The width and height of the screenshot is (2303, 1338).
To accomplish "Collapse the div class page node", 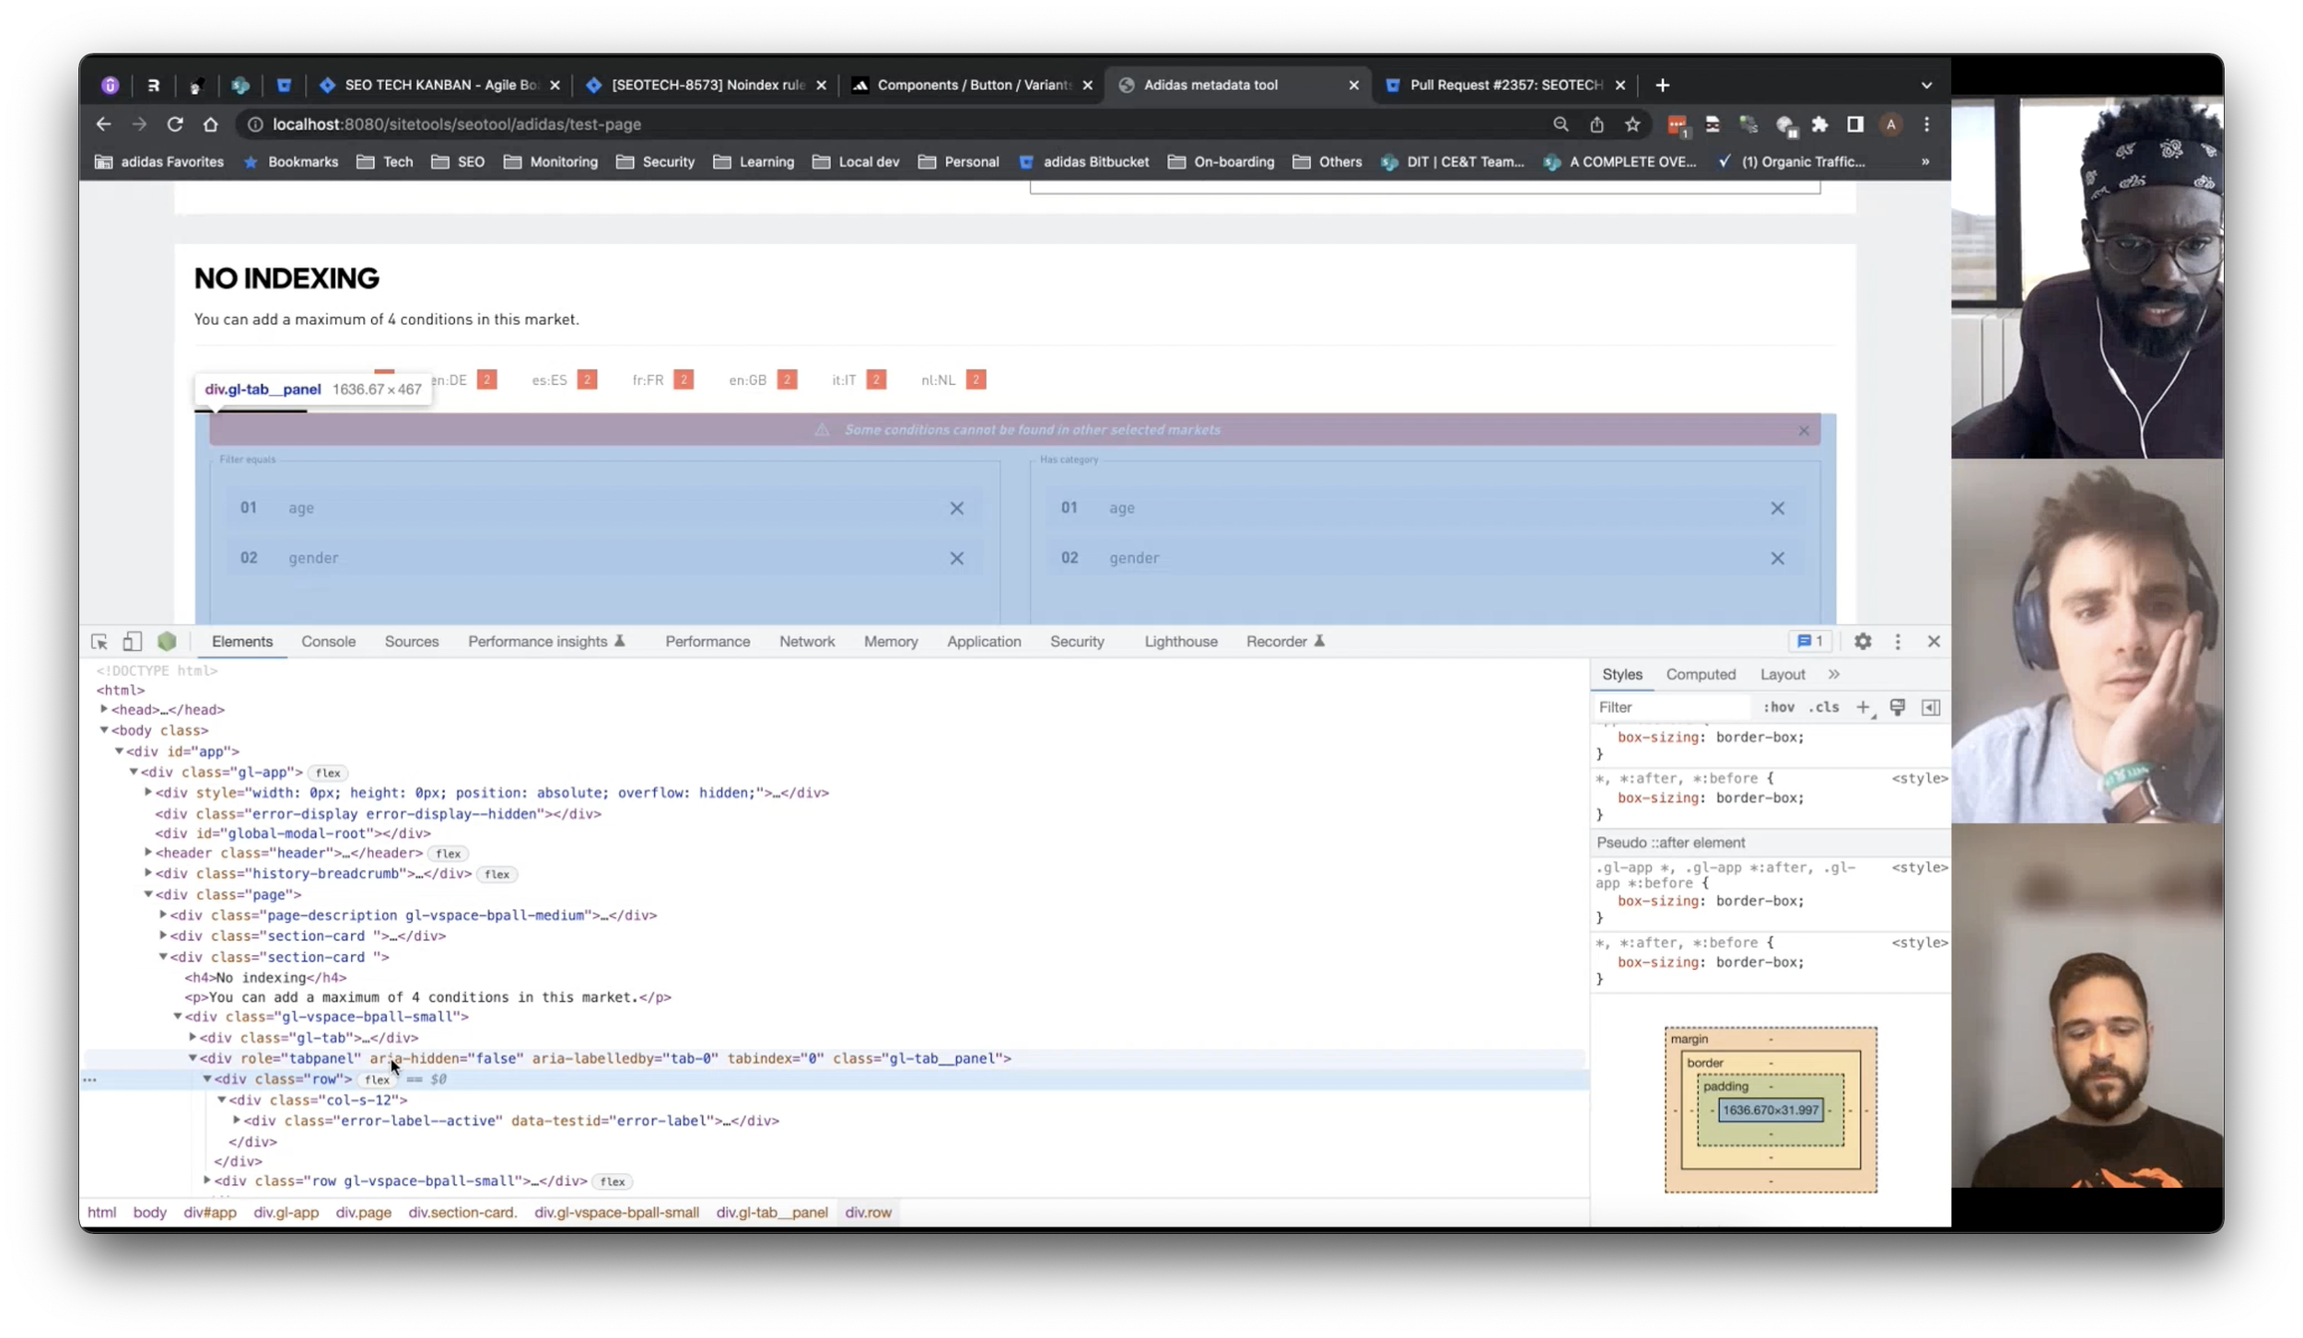I will click(148, 894).
